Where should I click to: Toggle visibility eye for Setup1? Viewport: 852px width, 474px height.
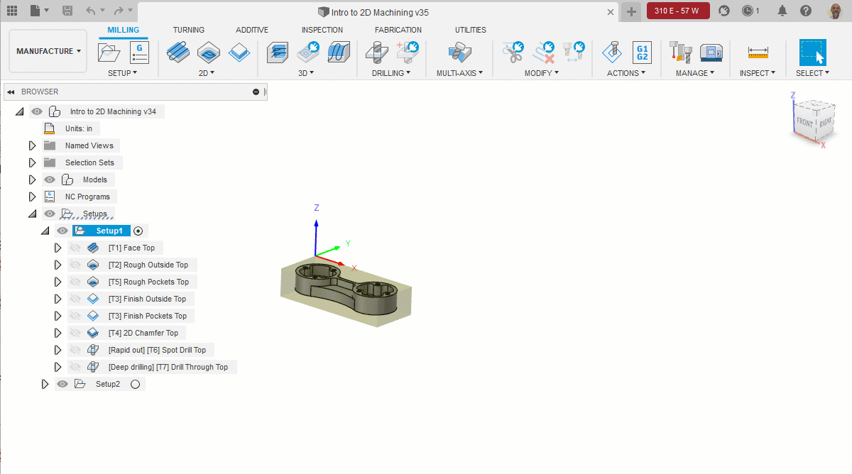tap(62, 231)
